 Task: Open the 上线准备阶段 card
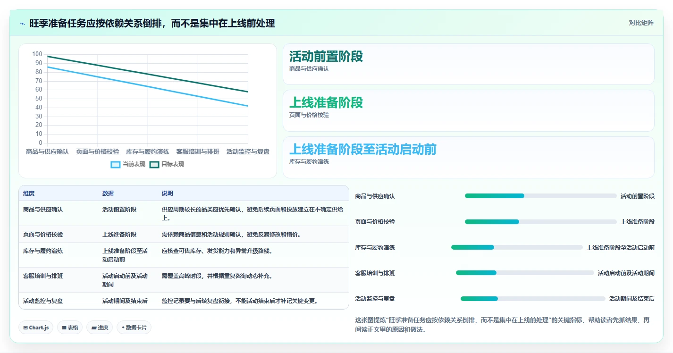[x=468, y=110]
